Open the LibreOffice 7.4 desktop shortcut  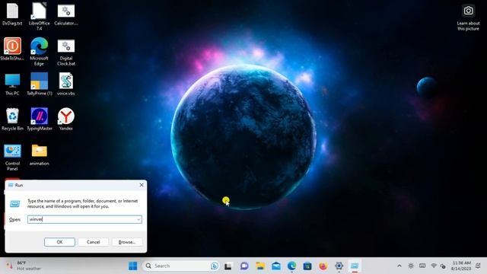coord(39,17)
